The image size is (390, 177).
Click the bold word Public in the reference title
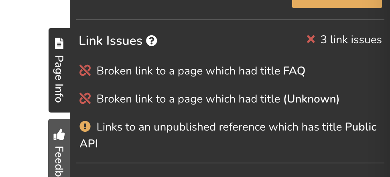pos(361,127)
